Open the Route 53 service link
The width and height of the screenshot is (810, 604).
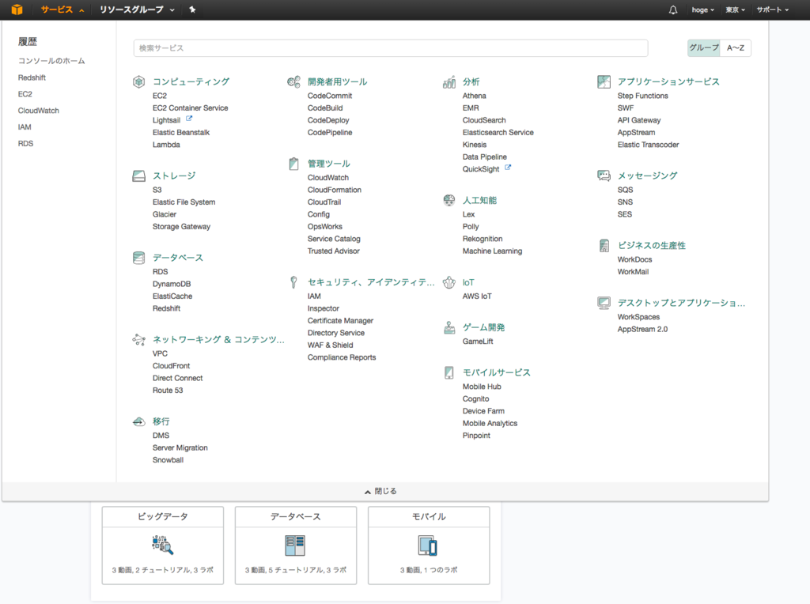tap(168, 391)
